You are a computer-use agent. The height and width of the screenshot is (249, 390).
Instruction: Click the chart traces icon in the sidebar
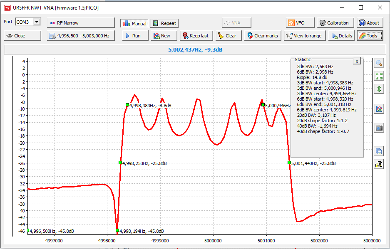coord(379,109)
